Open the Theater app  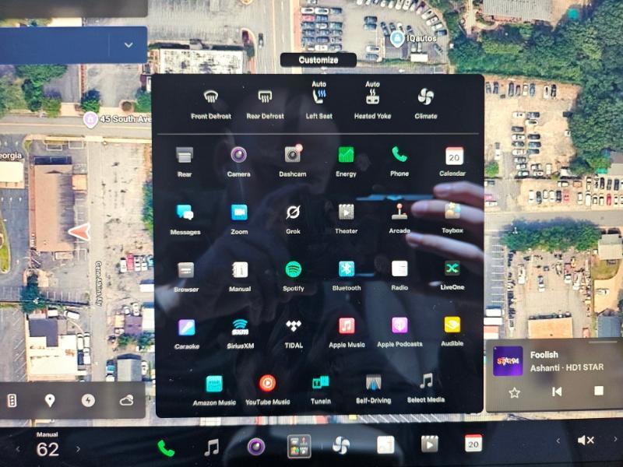(x=346, y=218)
